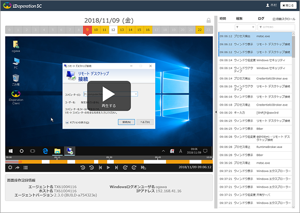
Task: Click the share arrow icon in player bar
Action: tap(17, 168)
